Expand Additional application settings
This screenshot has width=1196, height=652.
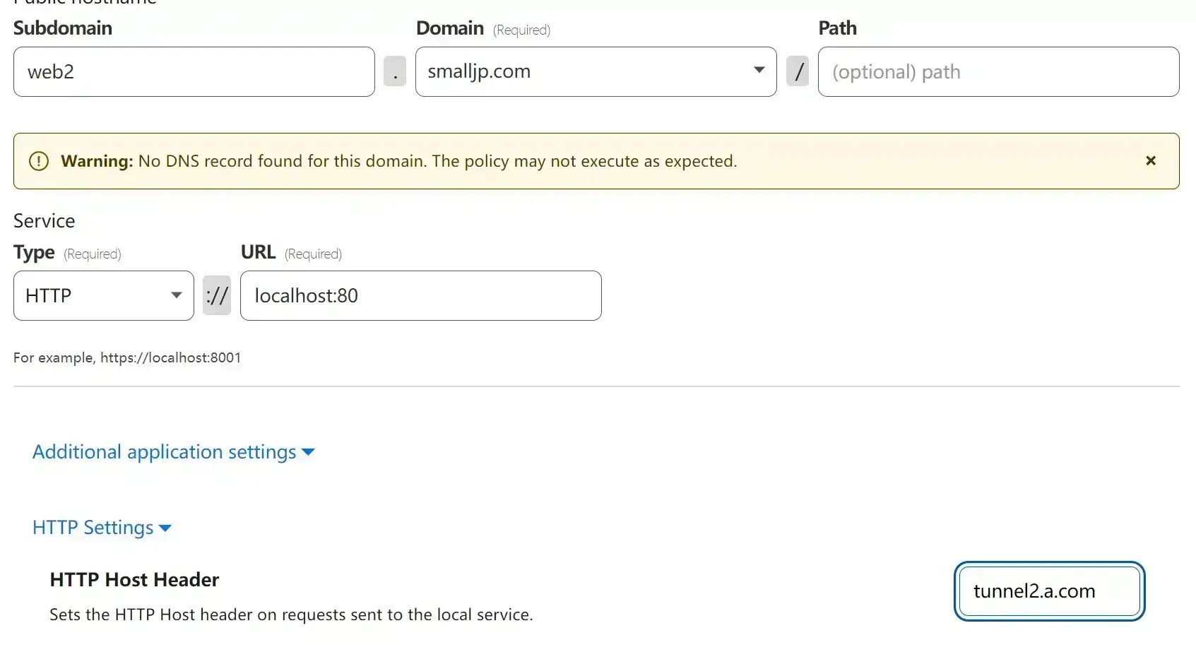(173, 452)
